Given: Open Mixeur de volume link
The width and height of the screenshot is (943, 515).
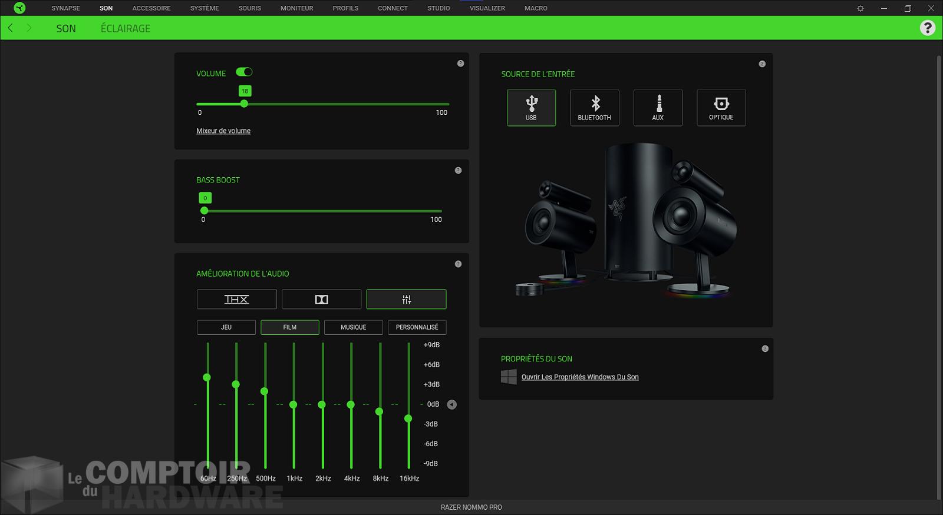Looking at the screenshot, I should coord(223,131).
